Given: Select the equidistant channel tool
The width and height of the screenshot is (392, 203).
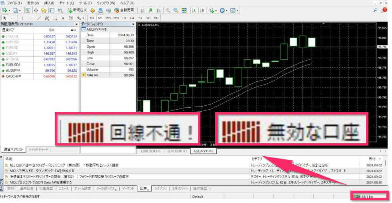Looking at the screenshot, I should [47, 18].
